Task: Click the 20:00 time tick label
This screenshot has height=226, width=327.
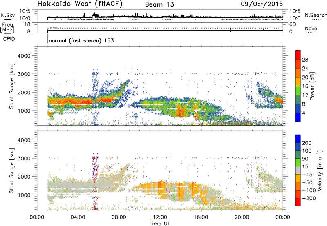Action: (242, 217)
